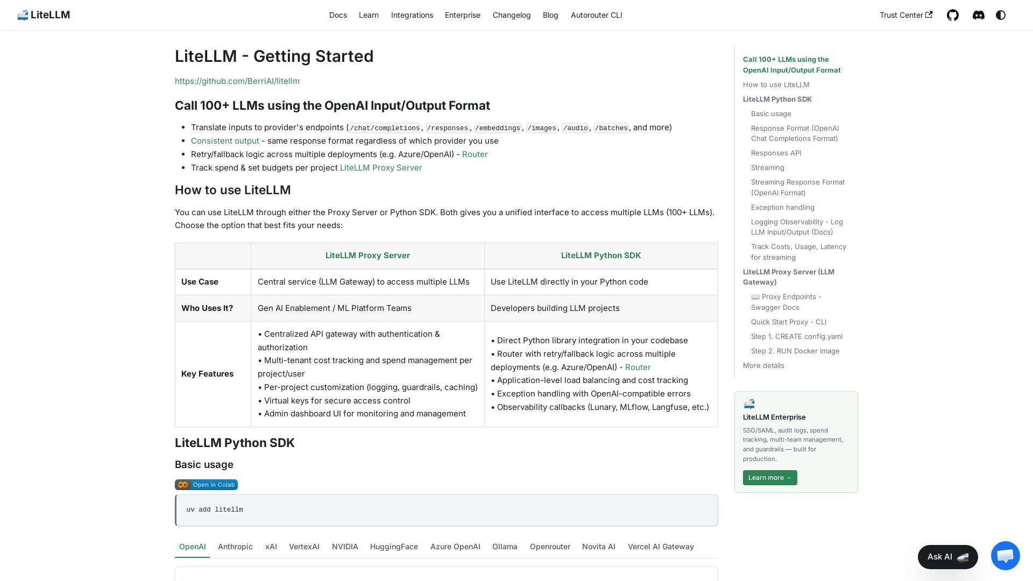Image resolution: width=1033 pixels, height=581 pixels.
Task: Select the Vercel AI Gateway tab
Action: (x=661, y=547)
